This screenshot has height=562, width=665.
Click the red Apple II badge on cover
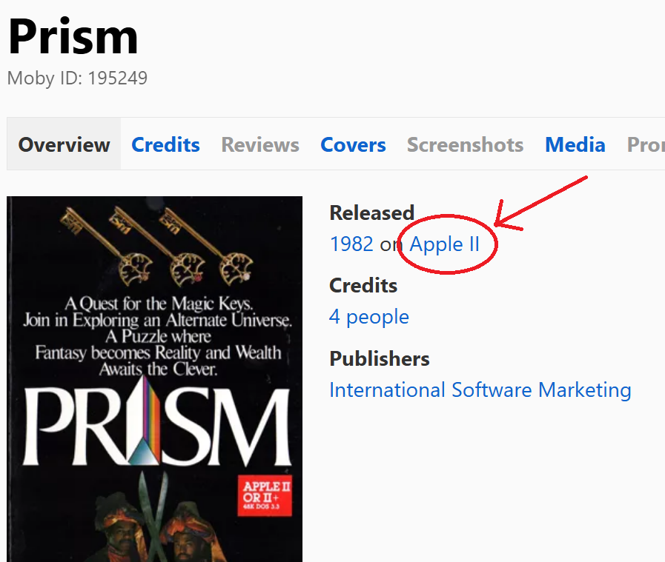point(265,495)
